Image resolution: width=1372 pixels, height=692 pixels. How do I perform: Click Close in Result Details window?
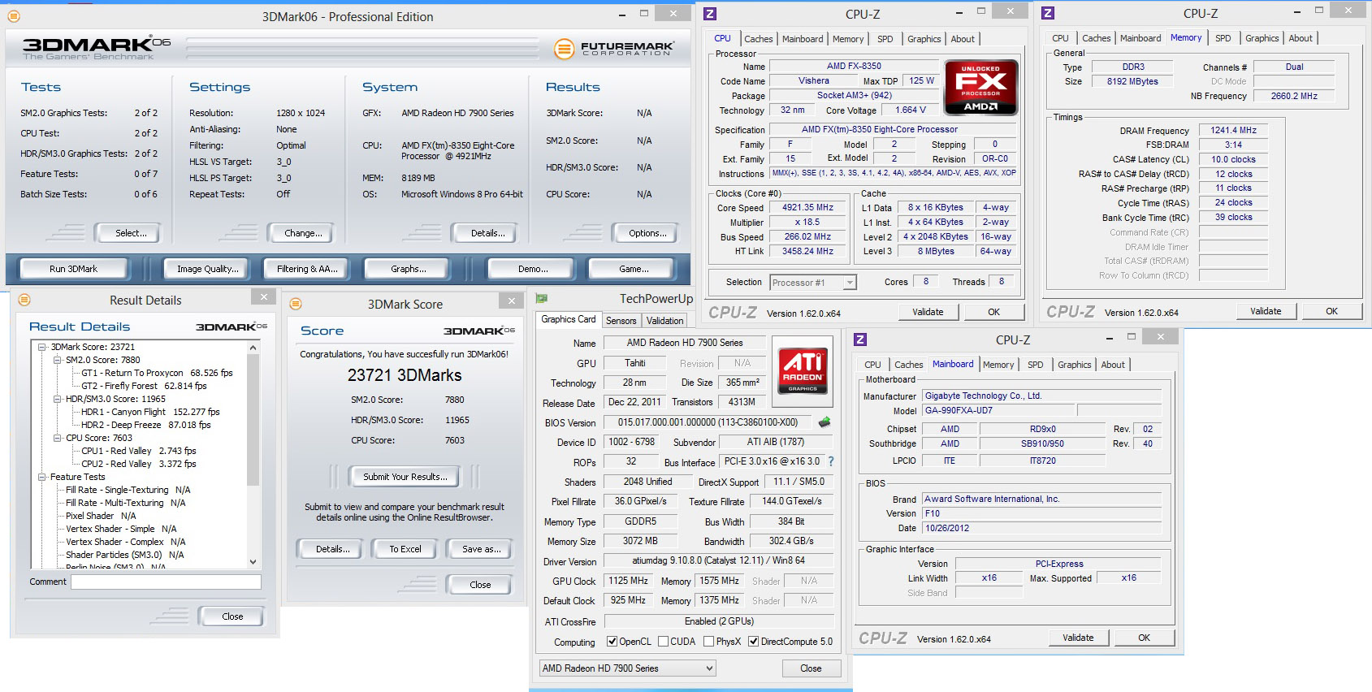tap(232, 616)
